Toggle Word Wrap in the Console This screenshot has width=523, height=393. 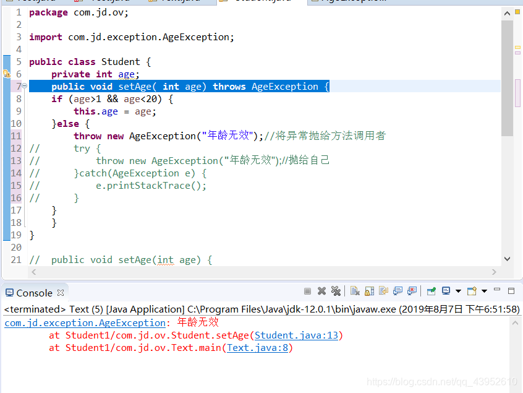coord(383,292)
